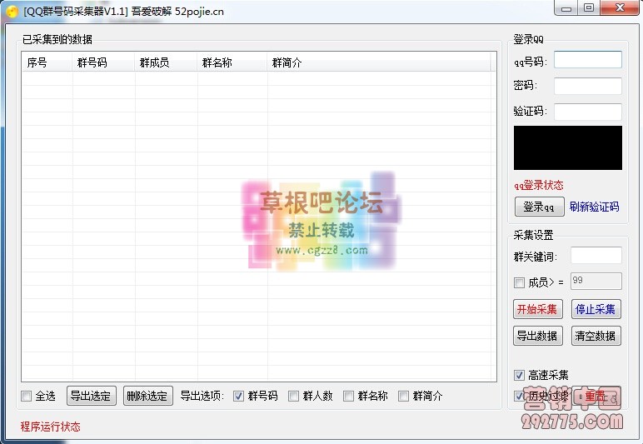Disable the 高速采集 checkbox
The height and width of the screenshot is (444, 643).
[519, 375]
